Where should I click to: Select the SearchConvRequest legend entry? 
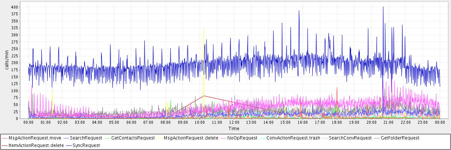(x=350, y=138)
